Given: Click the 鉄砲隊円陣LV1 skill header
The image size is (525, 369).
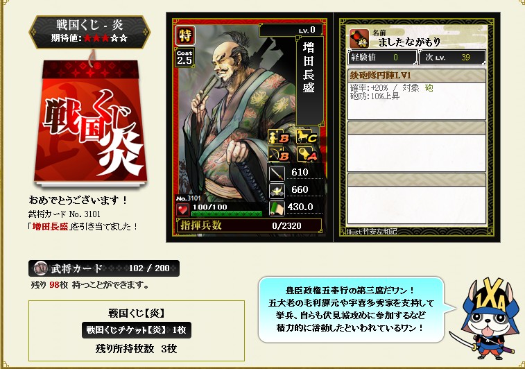Looking at the screenshot, I should point(417,76).
